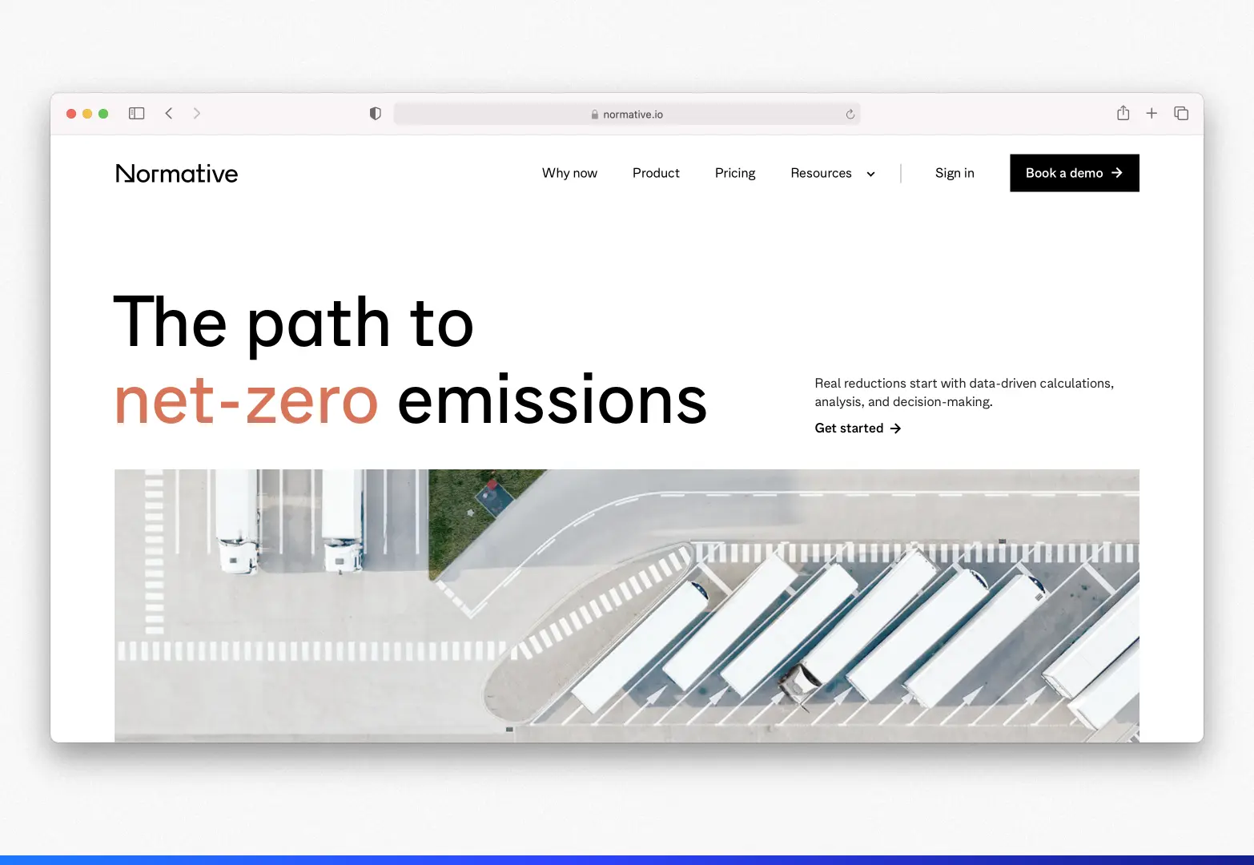This screenshot has height=865, width=1254.
Task: Click the trucks aerial hero image
Action: 627,605
